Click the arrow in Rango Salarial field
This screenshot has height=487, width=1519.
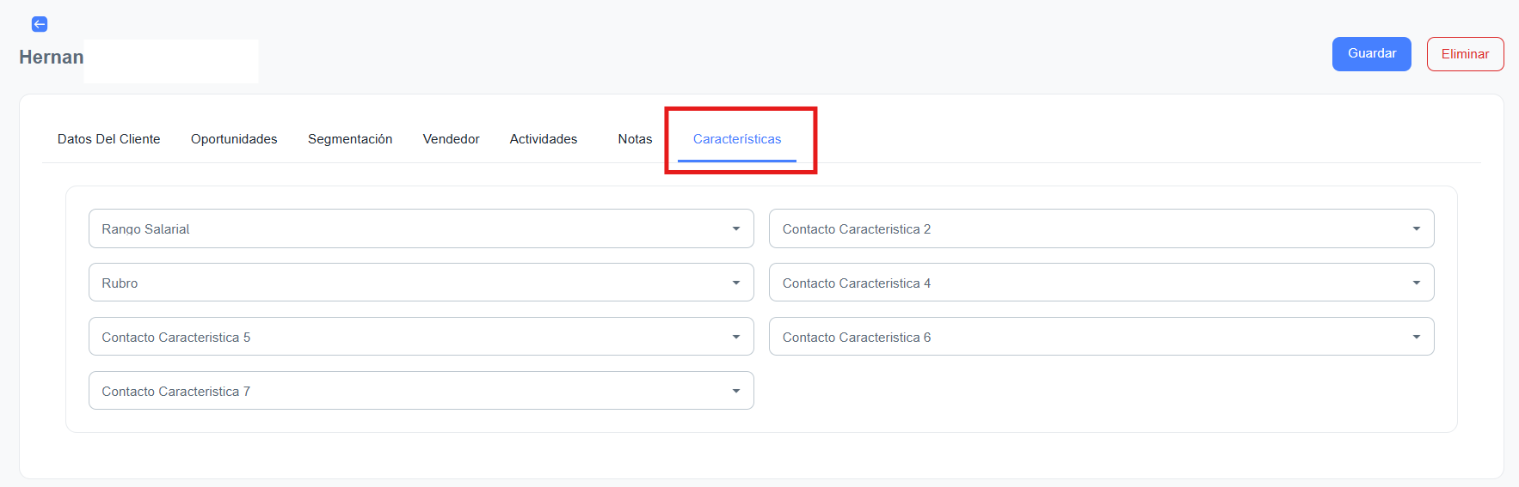point(736,229)
